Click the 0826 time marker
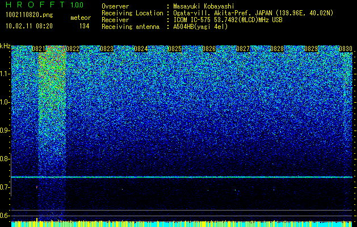Screen dimensions: 357x227 (209, 49)
